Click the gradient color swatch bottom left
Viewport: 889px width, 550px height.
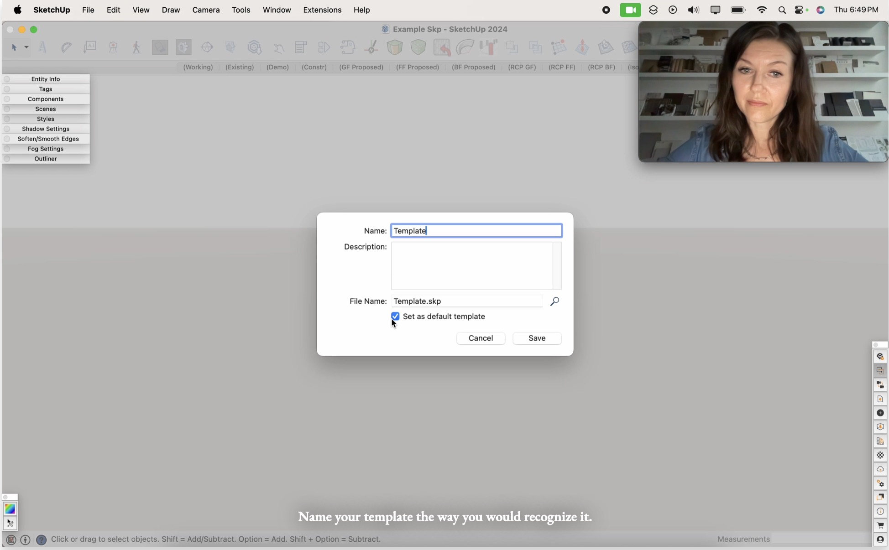click(x=10, y=509)
